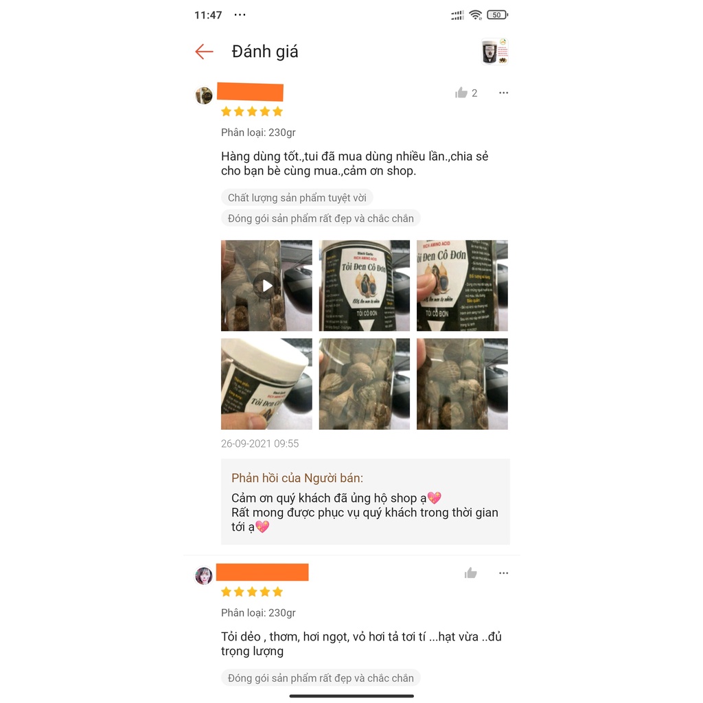Select the "Chất lượng sản phẩm tuyệt vời" tag

click(297, 198)
